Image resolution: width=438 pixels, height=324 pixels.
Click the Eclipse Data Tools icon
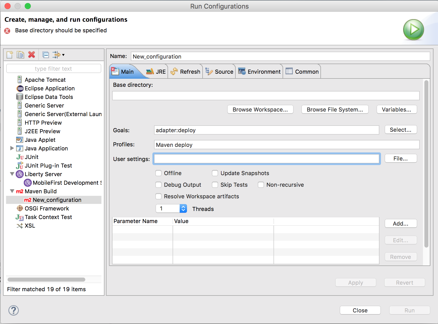coord(20,97)
